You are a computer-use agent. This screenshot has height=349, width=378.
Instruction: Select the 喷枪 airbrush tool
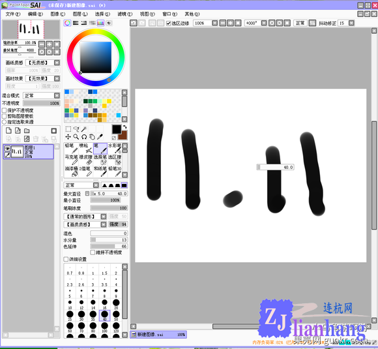pyautogui.click(x=86, y=148)
